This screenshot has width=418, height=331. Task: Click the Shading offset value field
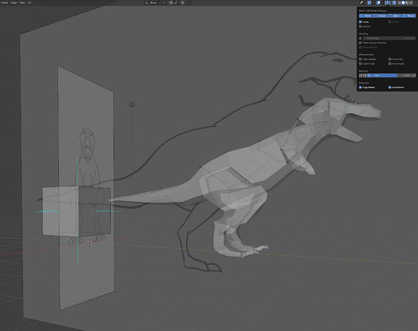tap(389, 38)
